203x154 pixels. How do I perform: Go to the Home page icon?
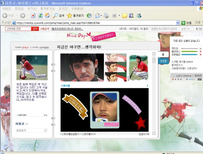click(x=47, y=16)
